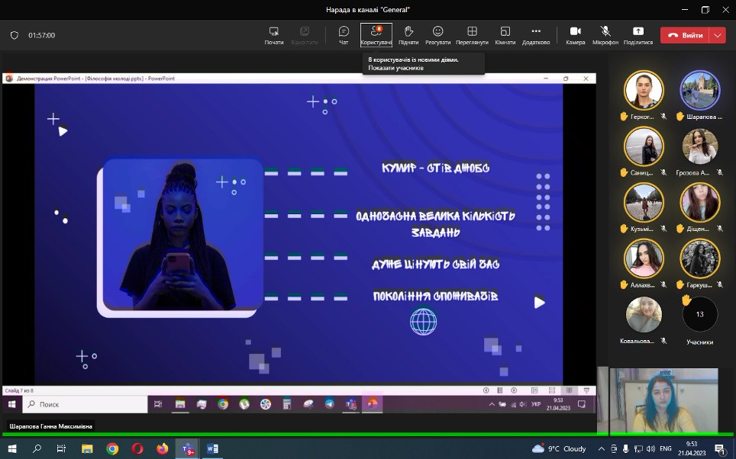Raise your hand with the Підняти button

(x=408, y=35)
